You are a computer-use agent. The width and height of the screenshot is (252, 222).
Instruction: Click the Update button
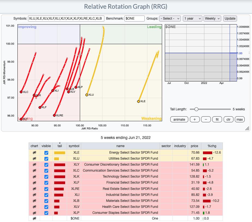230,19
